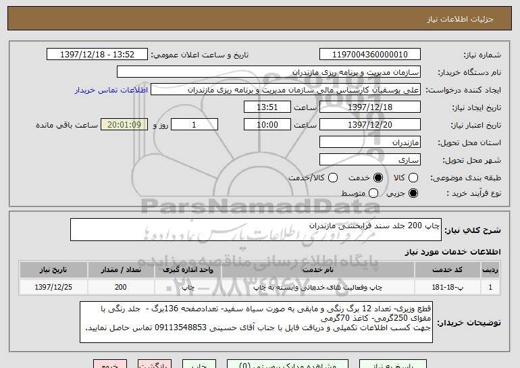The image size is (520, 368).
Task: Click the اطلاعات خدمات مورد نیاز heading
Action: 452,252
